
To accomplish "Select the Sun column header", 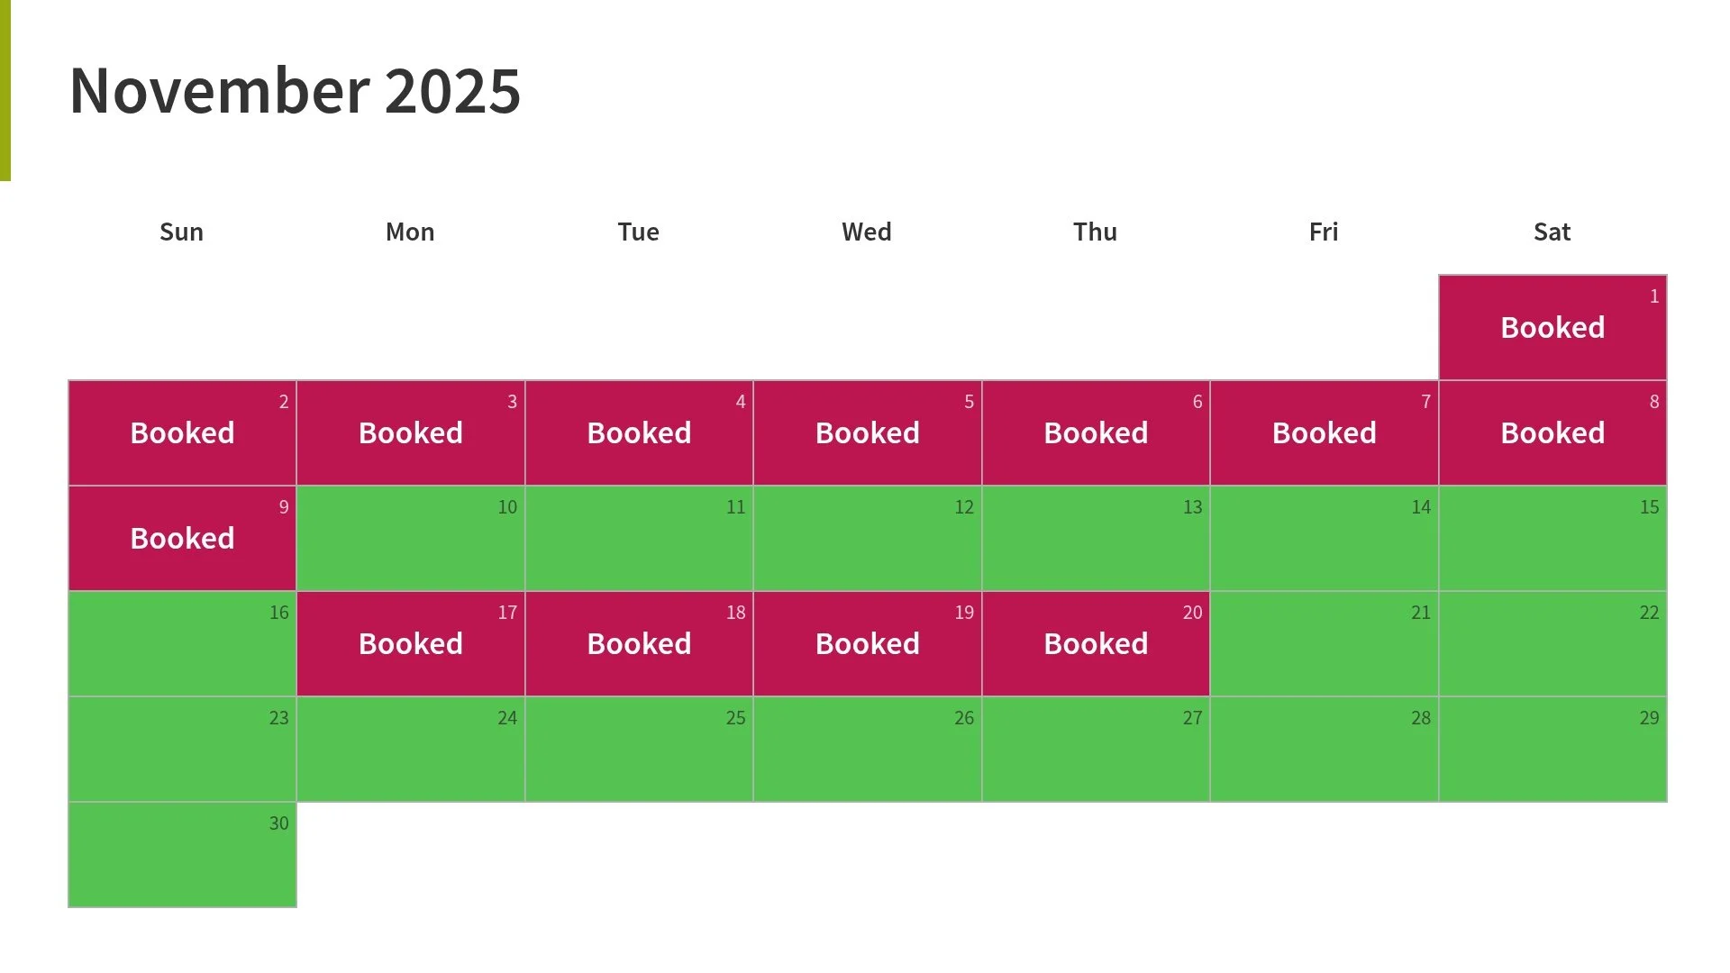I will click(x=182, y=232).
